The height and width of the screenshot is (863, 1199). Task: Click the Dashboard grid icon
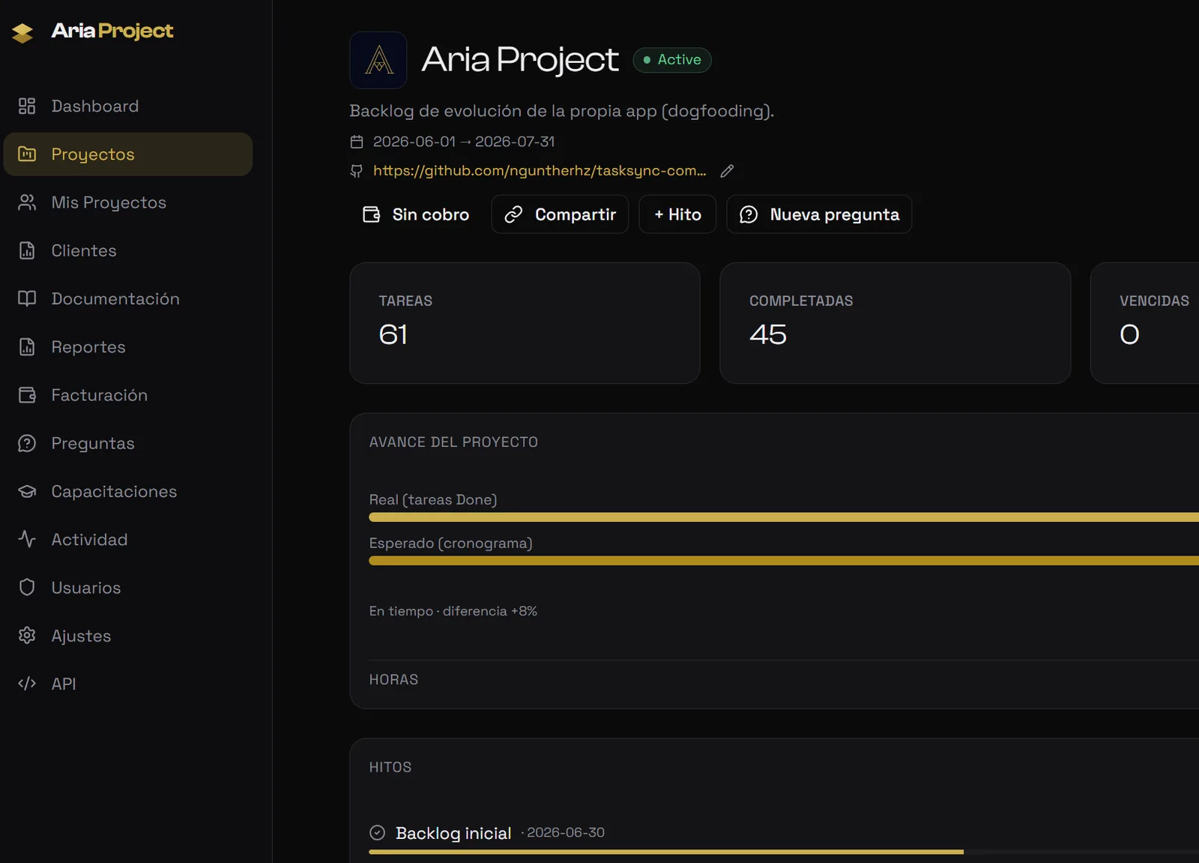pos(27,106)
